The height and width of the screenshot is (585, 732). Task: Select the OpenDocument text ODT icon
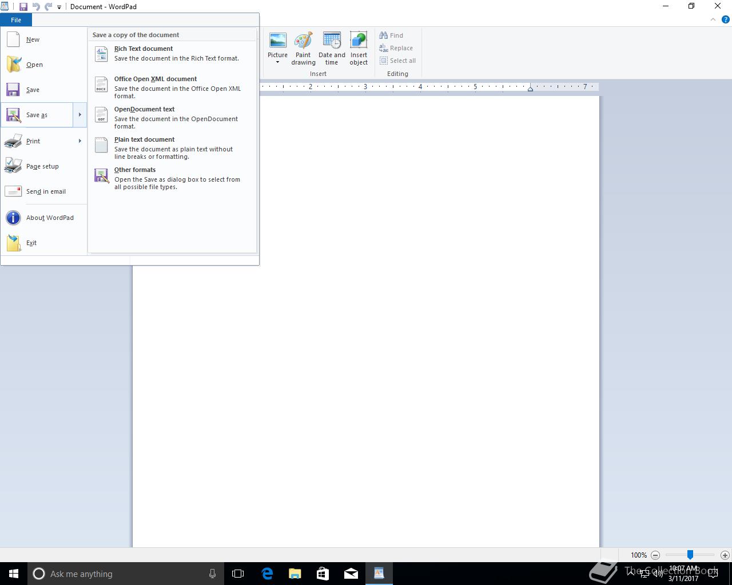(101, 115)
